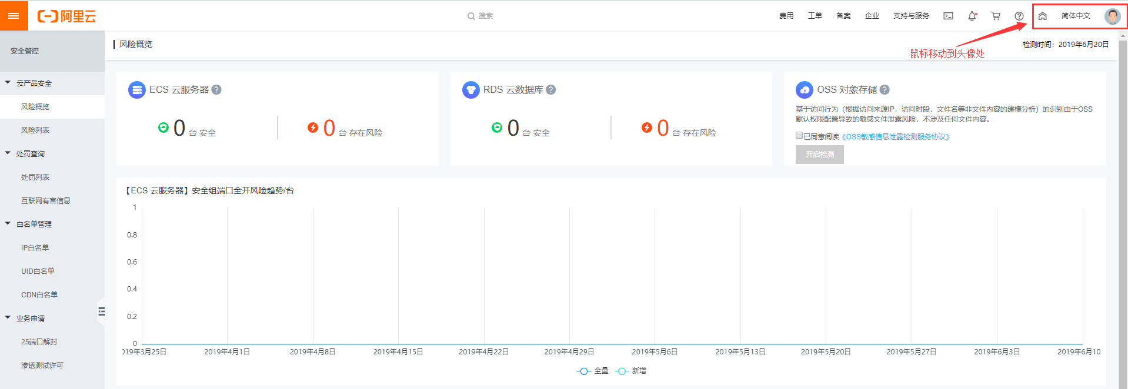Click the RDS 云数据库 blue icon
Screen dimensions: 1128x389
[471, 90]
